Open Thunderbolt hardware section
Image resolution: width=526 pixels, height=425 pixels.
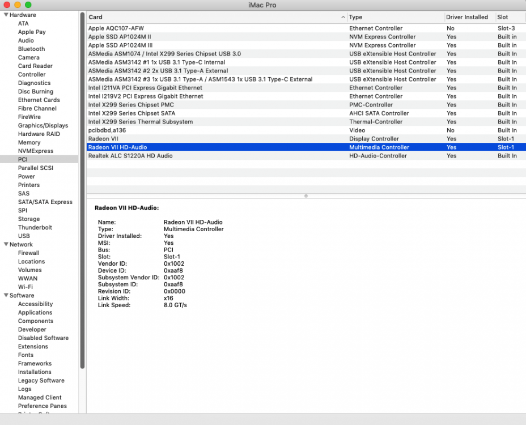pyautogui.click(x=35, y=227)
